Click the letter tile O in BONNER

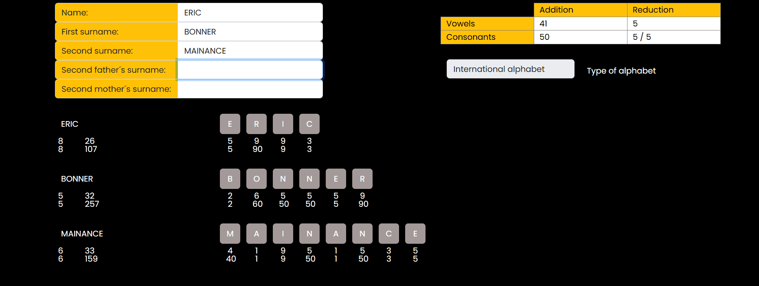pos(257,179)
